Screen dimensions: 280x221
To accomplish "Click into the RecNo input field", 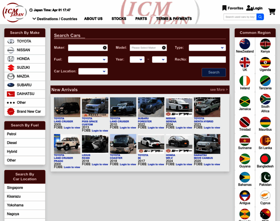I will (207, 59).
